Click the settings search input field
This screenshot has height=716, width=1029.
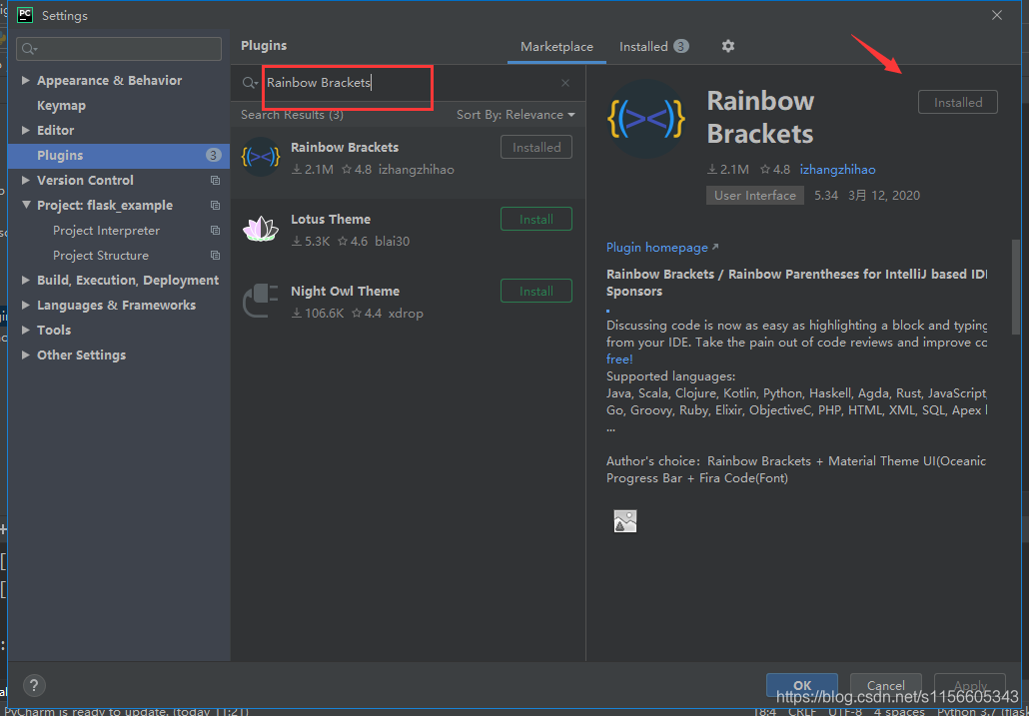point(119,49)
